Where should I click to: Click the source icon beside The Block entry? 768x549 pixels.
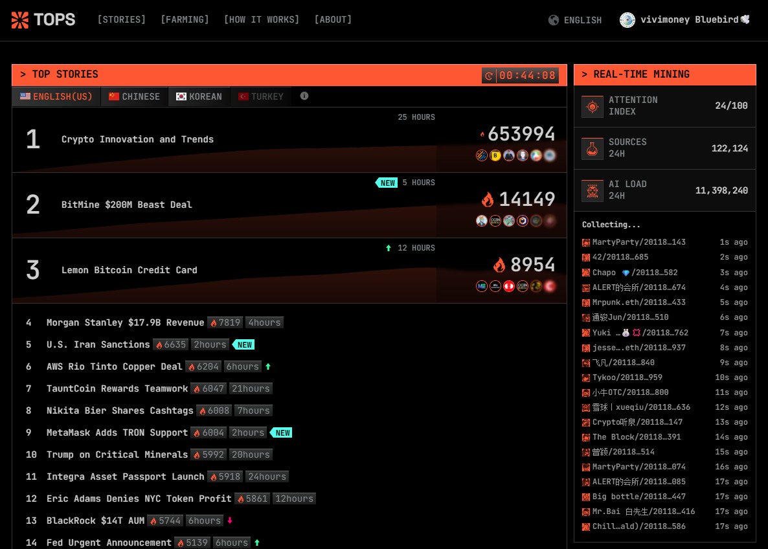click(586, 438)
